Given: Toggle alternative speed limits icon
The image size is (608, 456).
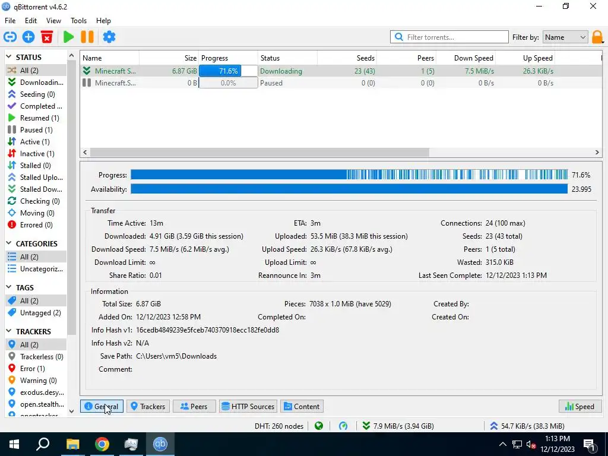Looking at the screenshot, I should pyautogui.click(x=343, y=426).
